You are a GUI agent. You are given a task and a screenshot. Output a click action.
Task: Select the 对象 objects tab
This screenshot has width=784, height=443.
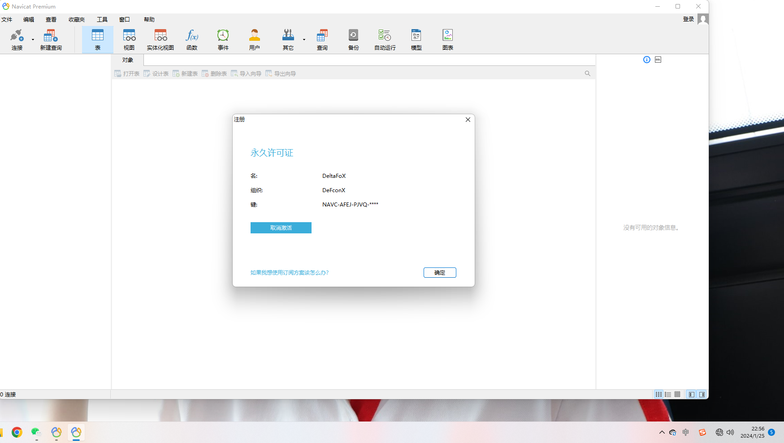(128, 60)
